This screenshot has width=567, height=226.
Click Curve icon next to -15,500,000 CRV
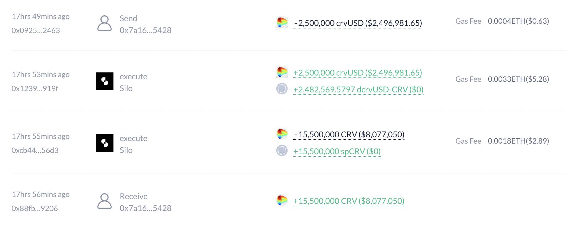coord(282,134)
